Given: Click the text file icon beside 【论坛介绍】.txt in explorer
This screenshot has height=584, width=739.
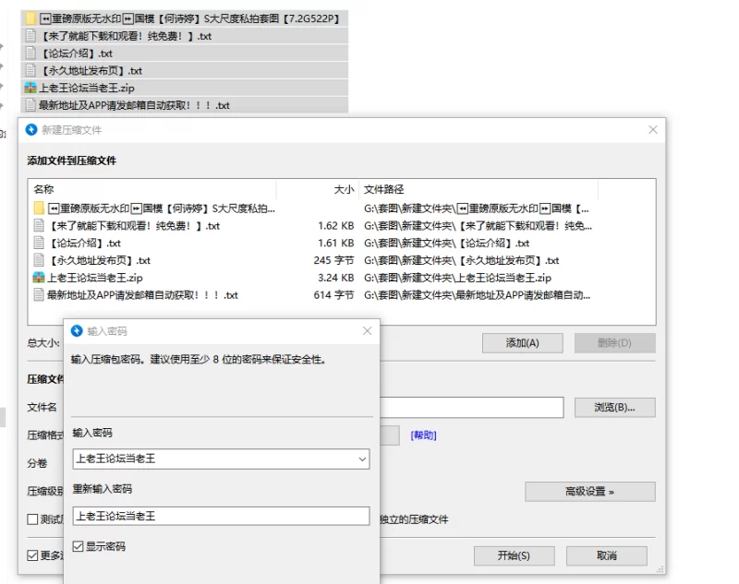Looking at the screenshot, I should pos(30,54).
